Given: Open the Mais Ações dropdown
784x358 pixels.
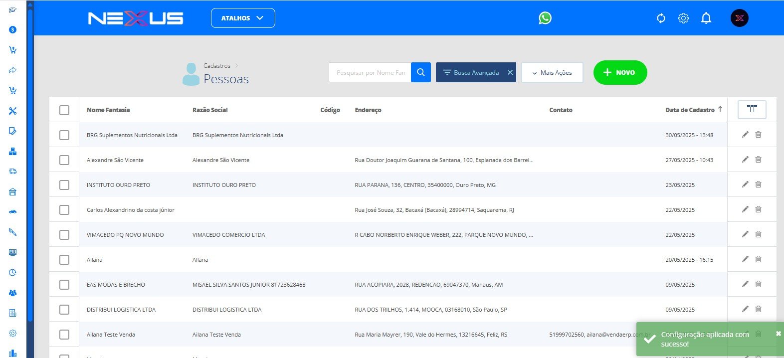Looking at the screenshot, I should 552,73.
